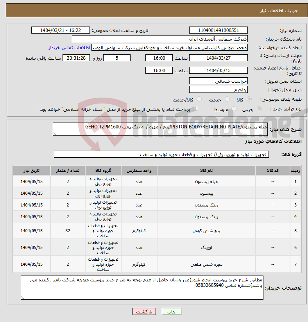Click the goods group field
This screenshot has height=322, width=308.
click(x=161, y=154)
